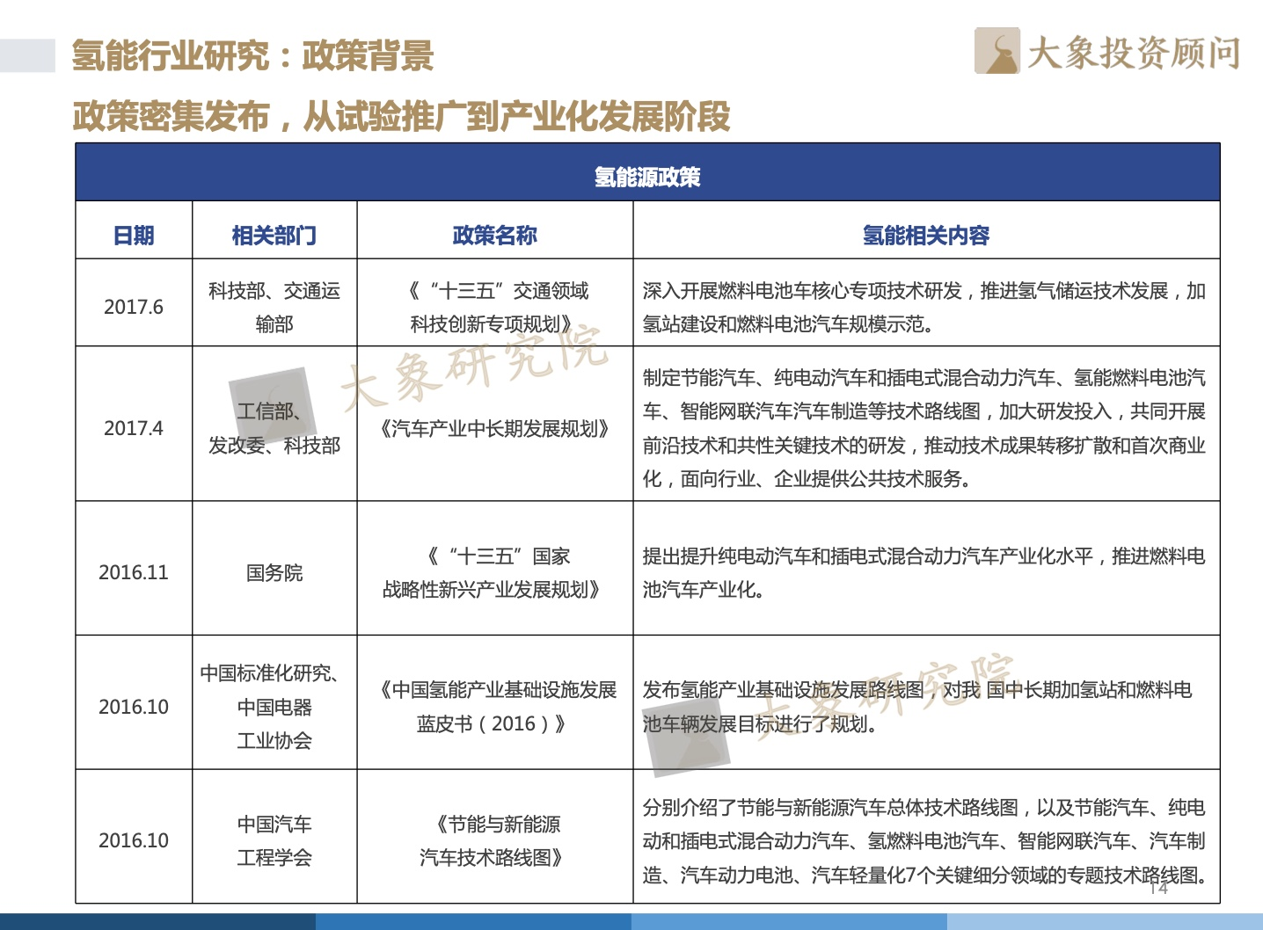
Task: Select policy name 《中国氢能产业基础设施发展蓝皮书（2016）》
Action: [x=495, y=707]
